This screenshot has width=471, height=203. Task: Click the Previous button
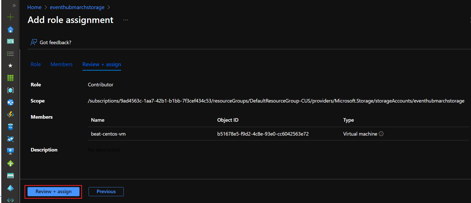coord(106,192)
